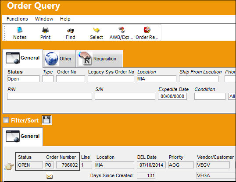This screenshot has height=182, width=236.
Task: Click the Order No input field
Action: click(71, 79)
